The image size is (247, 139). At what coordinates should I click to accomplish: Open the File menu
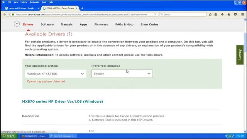click(x=3, y=2)
